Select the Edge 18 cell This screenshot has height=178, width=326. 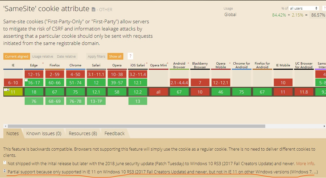tap(34, 92)
